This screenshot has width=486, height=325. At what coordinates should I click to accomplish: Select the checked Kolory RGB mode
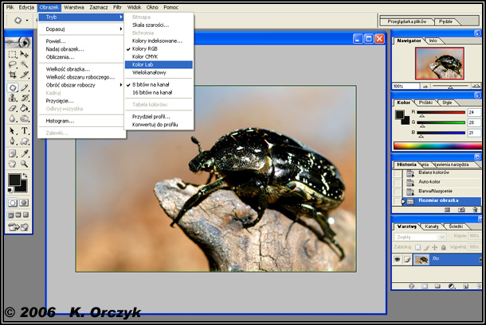145,48
